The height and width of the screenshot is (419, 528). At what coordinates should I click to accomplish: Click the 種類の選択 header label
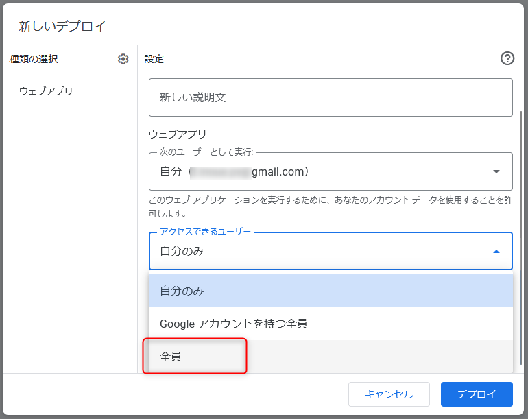click(34, 59)
